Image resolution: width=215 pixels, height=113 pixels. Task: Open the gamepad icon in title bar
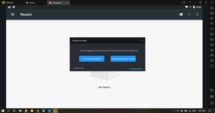point(184,3)
